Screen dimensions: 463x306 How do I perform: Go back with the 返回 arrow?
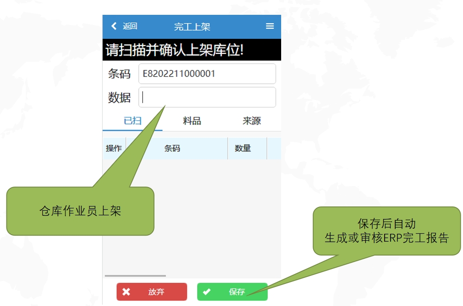(x=114, y=26)
